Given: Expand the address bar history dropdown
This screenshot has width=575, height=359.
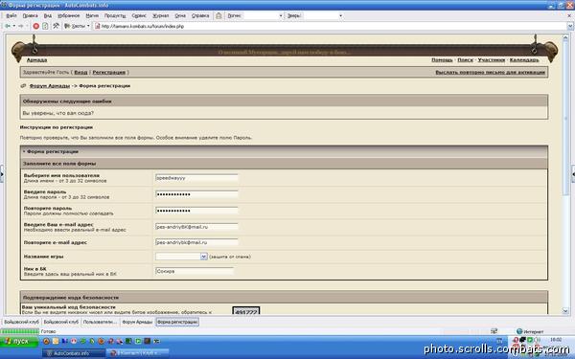Looking at the screenshot, I should tap(570, 27).
